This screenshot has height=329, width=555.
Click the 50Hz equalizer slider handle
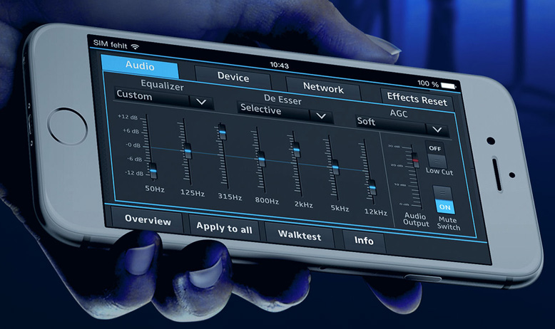click(153, 169)
